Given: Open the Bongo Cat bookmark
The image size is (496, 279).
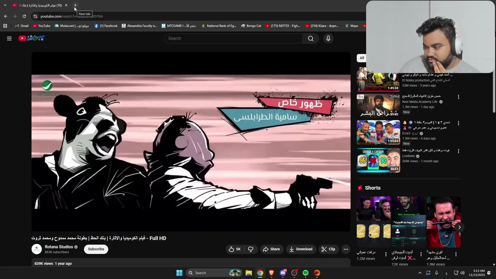Looking at the screenshot, I should pyautogui.click(x=251, y=26).
